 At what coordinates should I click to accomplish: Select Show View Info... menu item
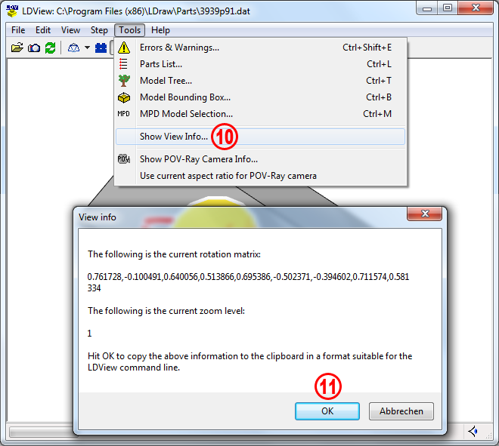point(260,137)
